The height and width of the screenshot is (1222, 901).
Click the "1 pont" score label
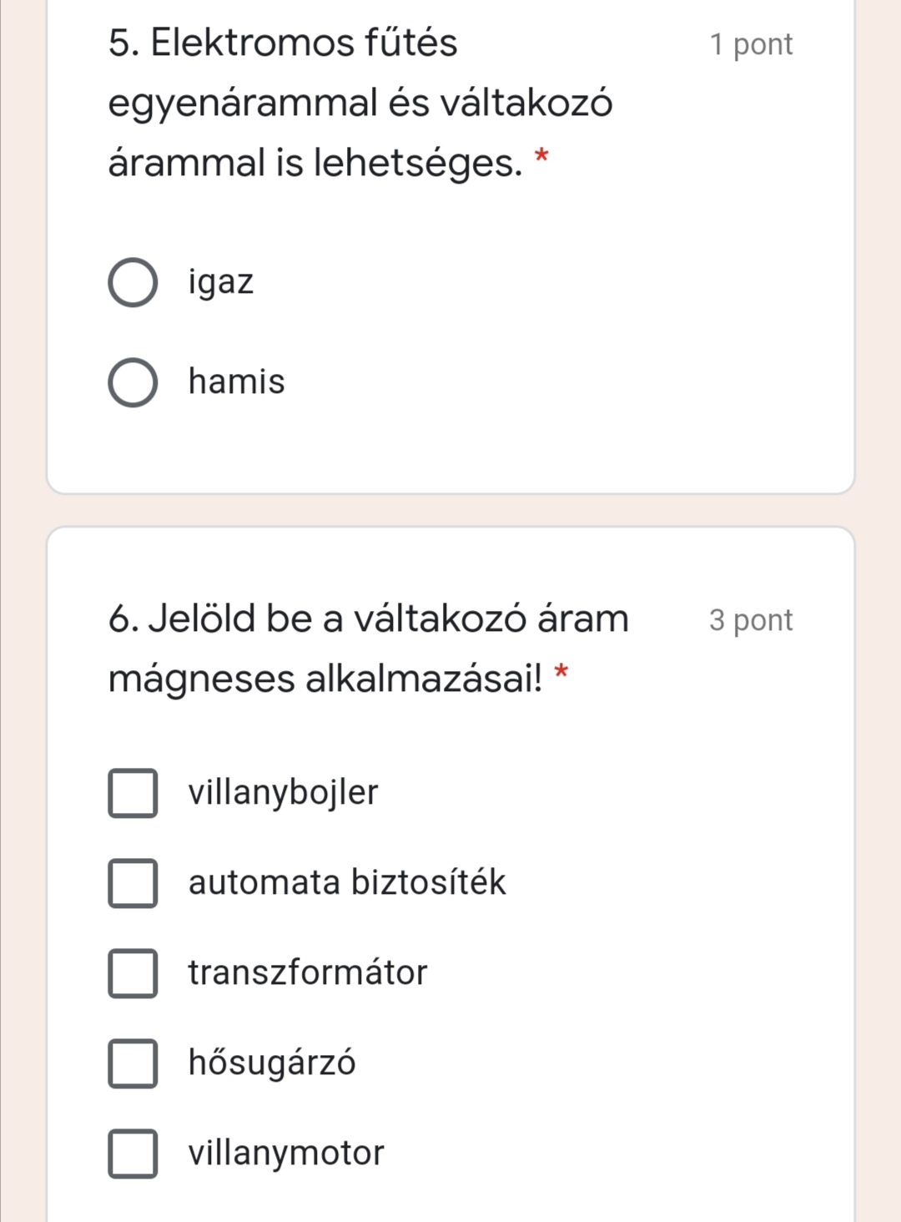click(751, 44)
